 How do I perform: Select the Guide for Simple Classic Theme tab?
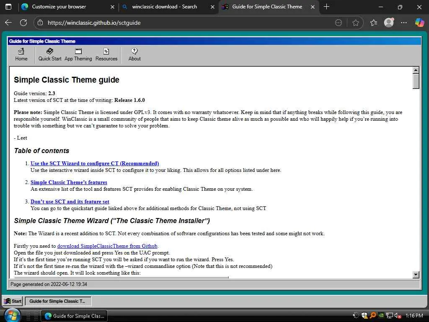click(268, 7)
